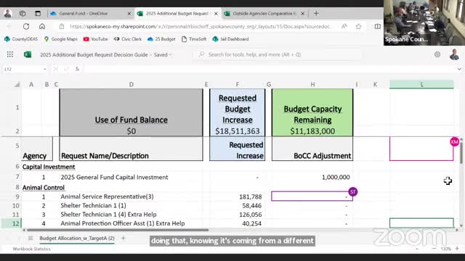Open the 25 Budget bookmark

point(161,39)
